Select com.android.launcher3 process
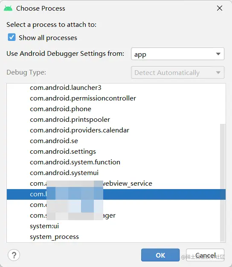 [116, 88]
